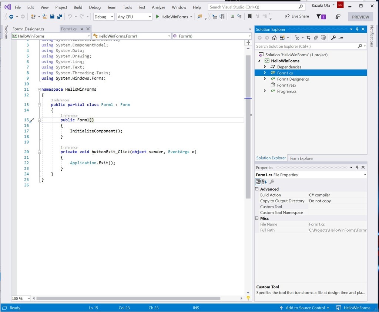Expand the Dependencies node
379x312 pixels.
click(265, 67)
